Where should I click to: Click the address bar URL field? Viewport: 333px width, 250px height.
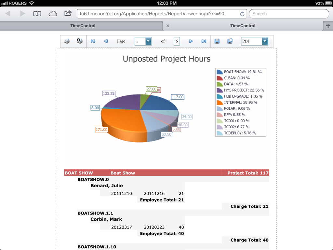pyautogui.click(x=156, y=14)
